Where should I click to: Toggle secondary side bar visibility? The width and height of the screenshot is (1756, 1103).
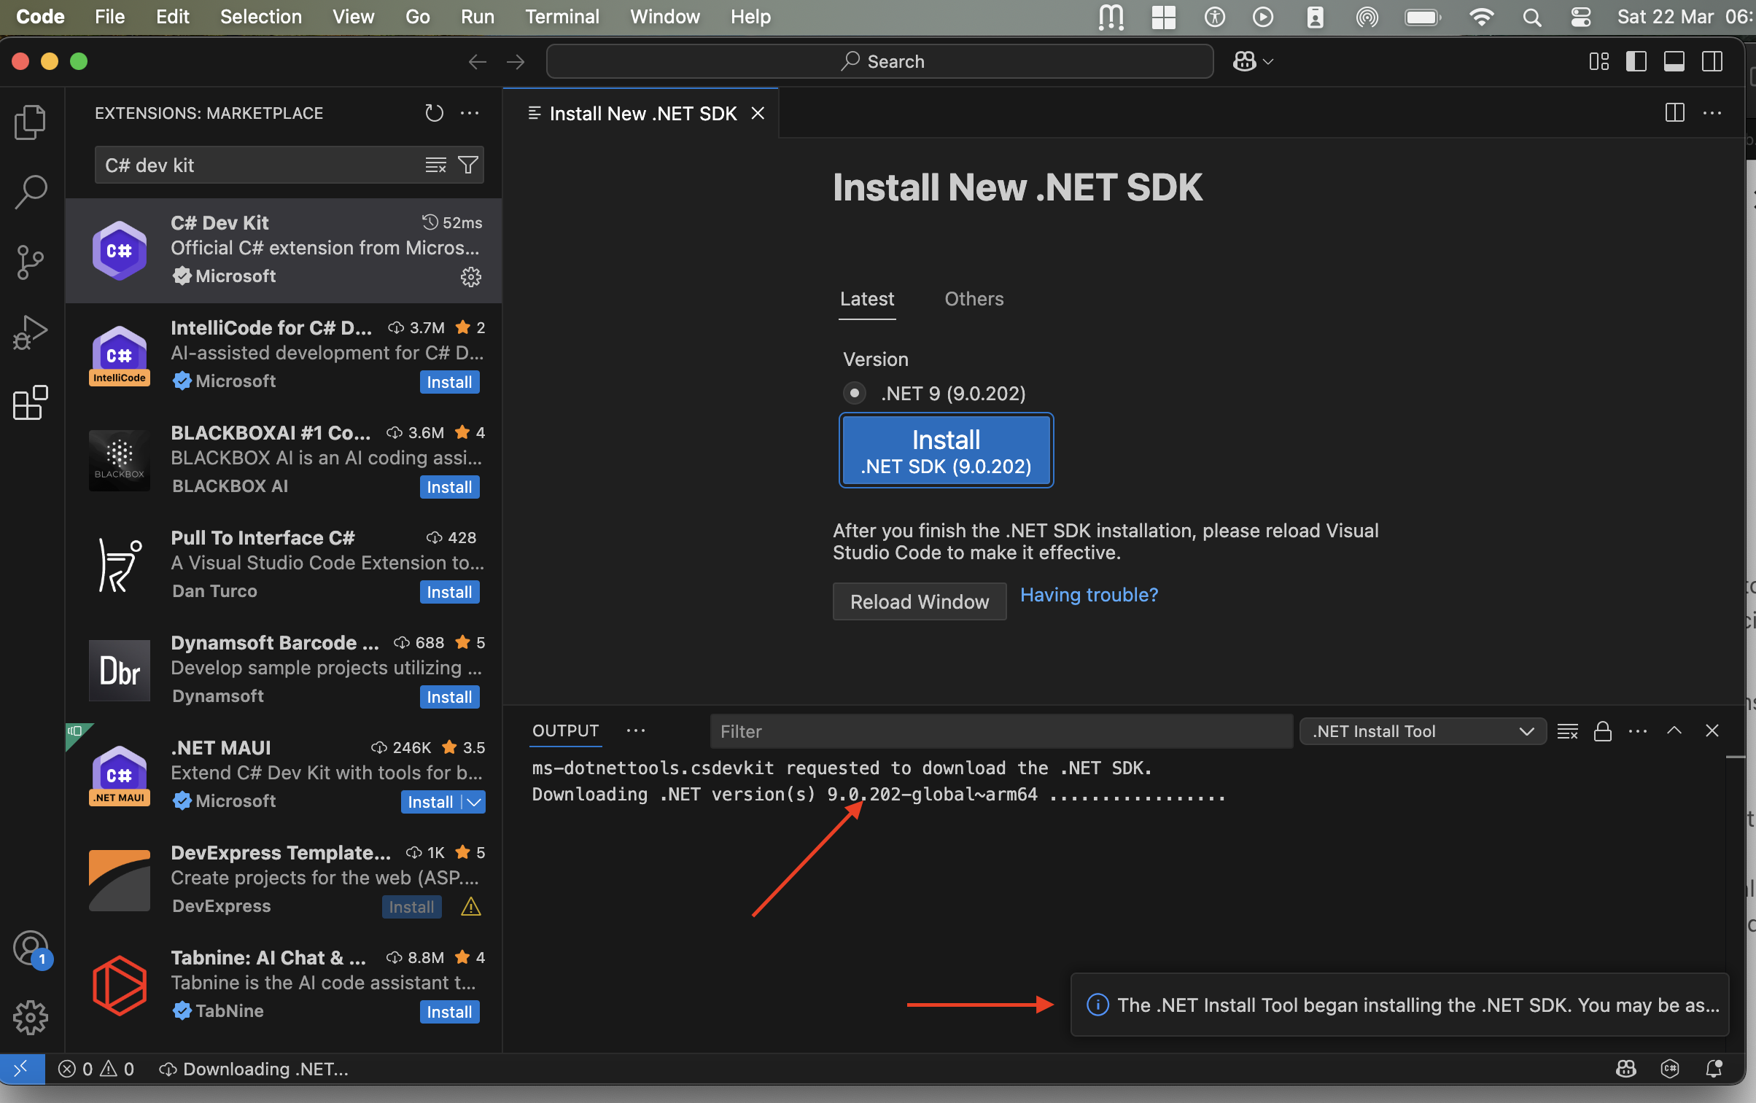1712,62
